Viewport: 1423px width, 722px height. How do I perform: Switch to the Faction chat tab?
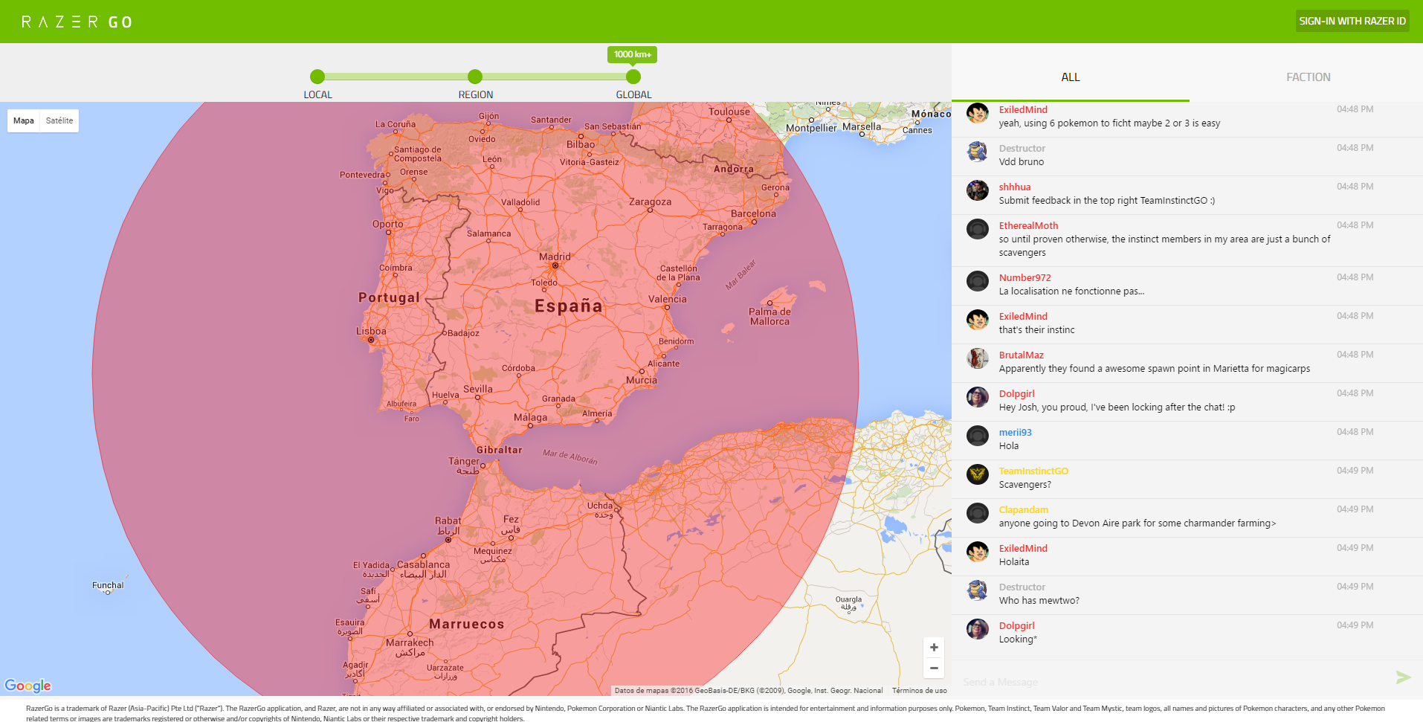pos(1309,77)
